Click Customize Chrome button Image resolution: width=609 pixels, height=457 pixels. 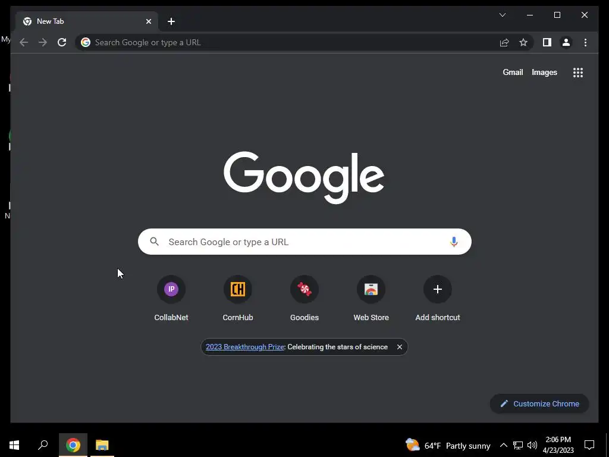[x=539, y=404]
